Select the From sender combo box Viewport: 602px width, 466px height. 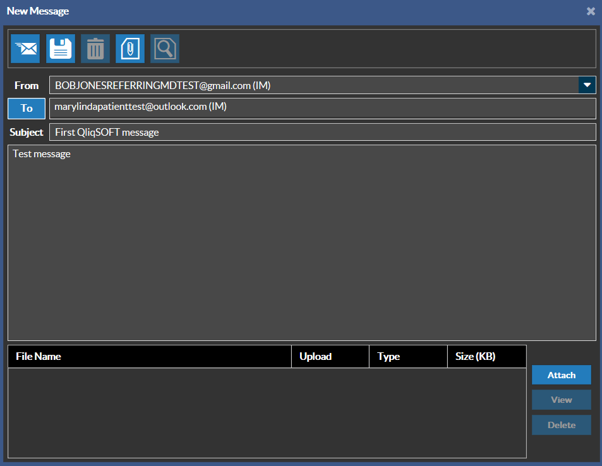[x=313, y=85]
